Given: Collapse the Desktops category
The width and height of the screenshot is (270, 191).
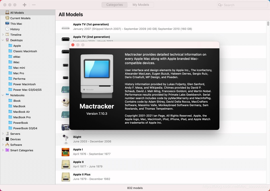Looking at the screenshot, I should click(x=3, y=40).
